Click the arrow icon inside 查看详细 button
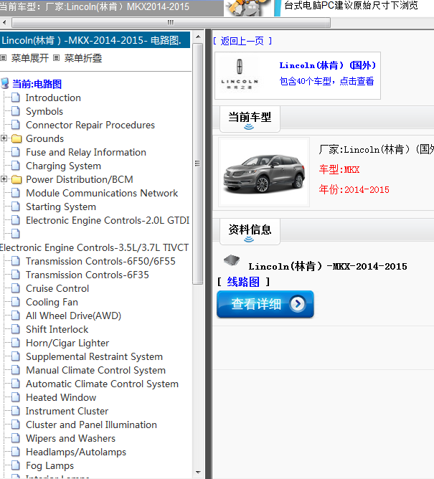Screen dimensions: 434x479 tap(298, 304)
